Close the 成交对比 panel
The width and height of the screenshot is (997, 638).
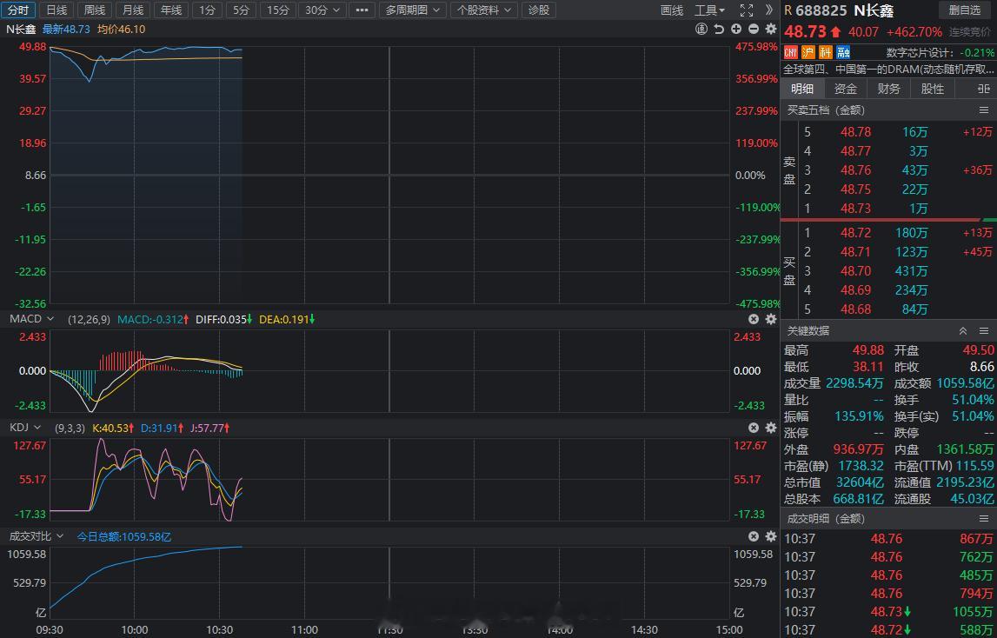(x=754, y=536)
